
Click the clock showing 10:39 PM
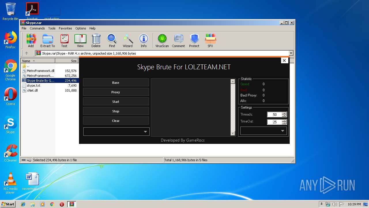[354, 204]
